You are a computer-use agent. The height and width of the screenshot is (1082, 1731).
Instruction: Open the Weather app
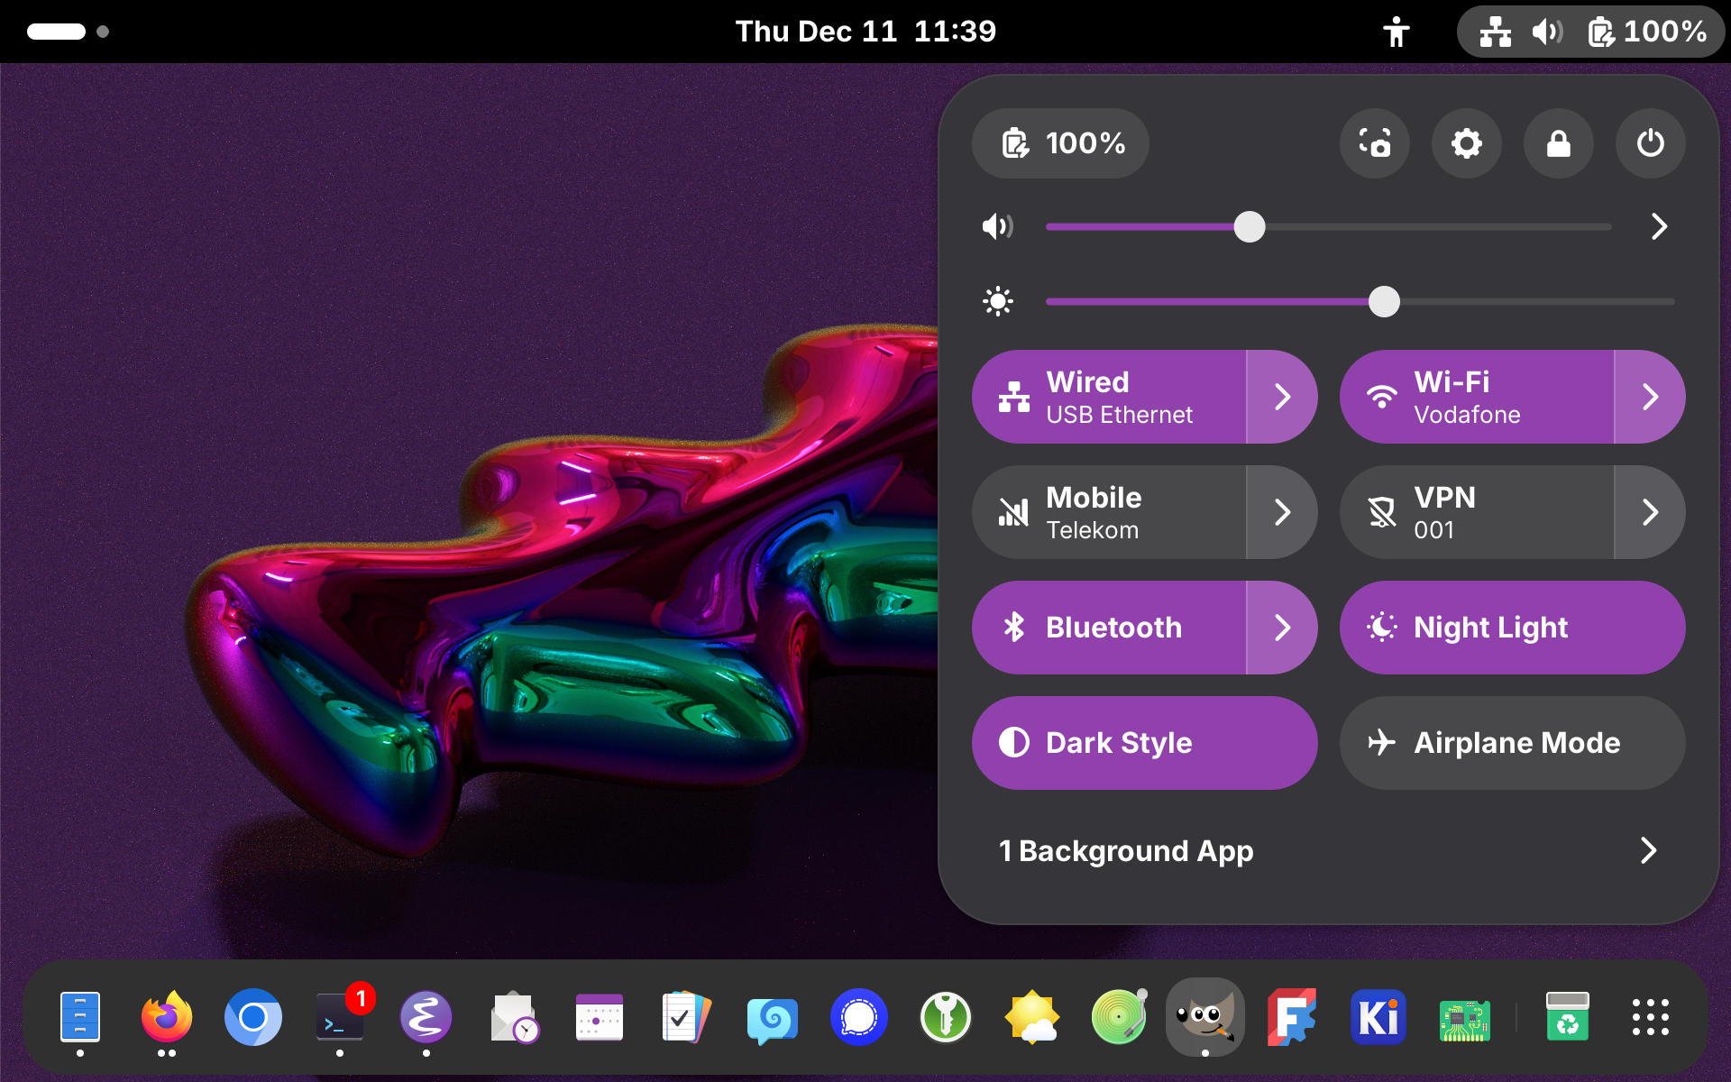[1031, 1017]
